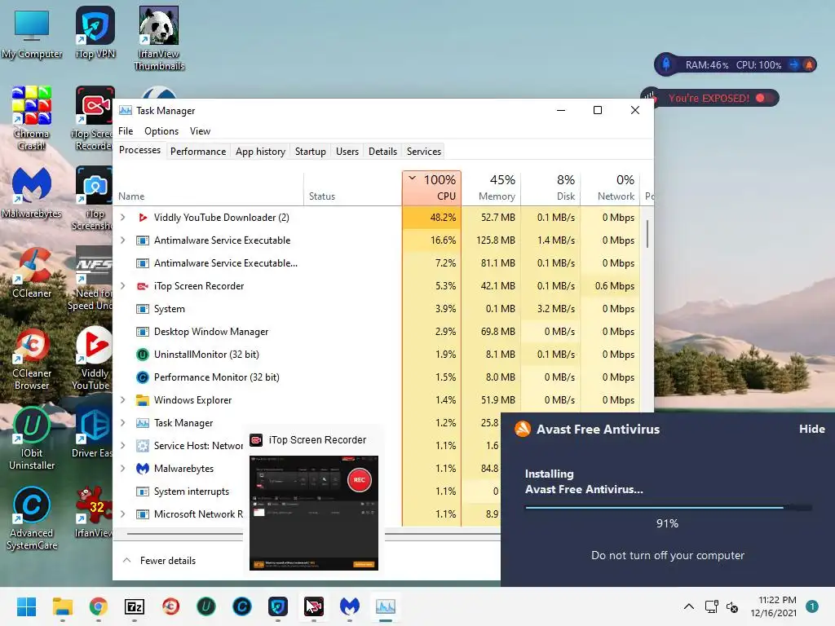Click Fewer details in Task Manager
Screen dimensions: 835x626
tap(160, 561)
